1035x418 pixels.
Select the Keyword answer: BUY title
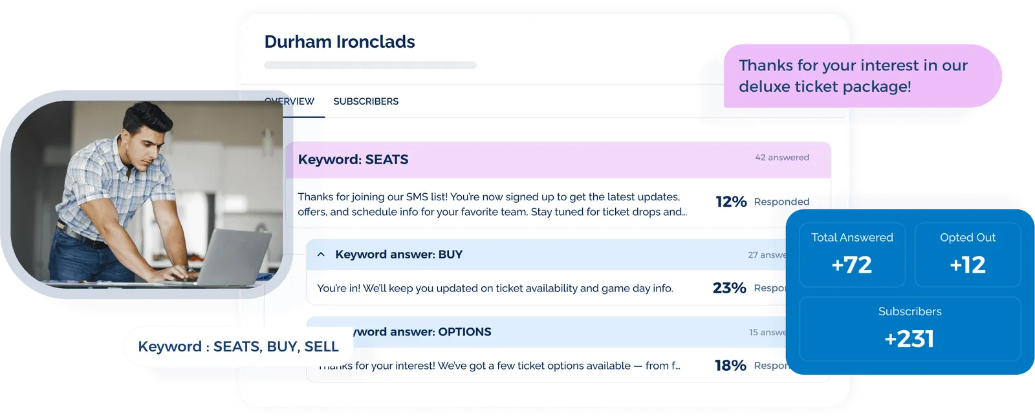[398, 255]
